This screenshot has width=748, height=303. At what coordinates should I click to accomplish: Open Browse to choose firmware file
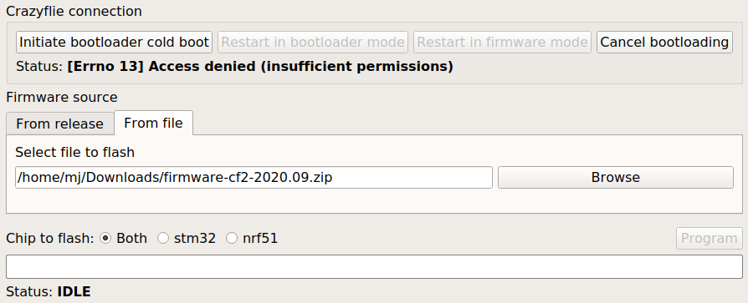[615, 178]
